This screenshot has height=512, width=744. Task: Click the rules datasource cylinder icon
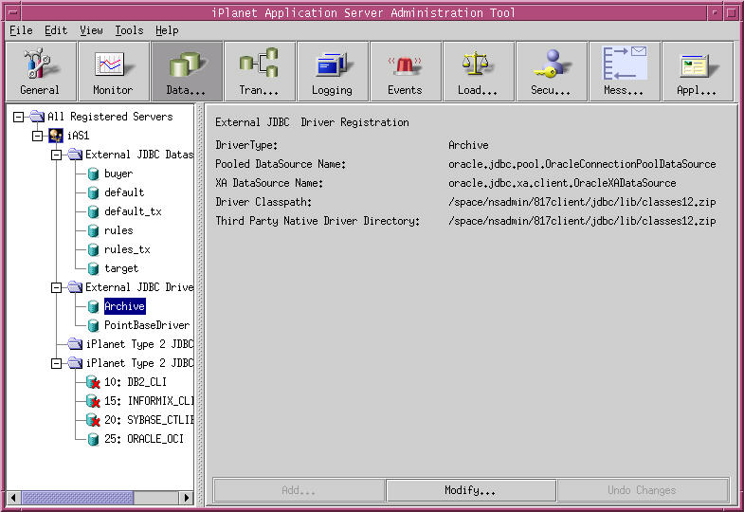pos(94,230)
